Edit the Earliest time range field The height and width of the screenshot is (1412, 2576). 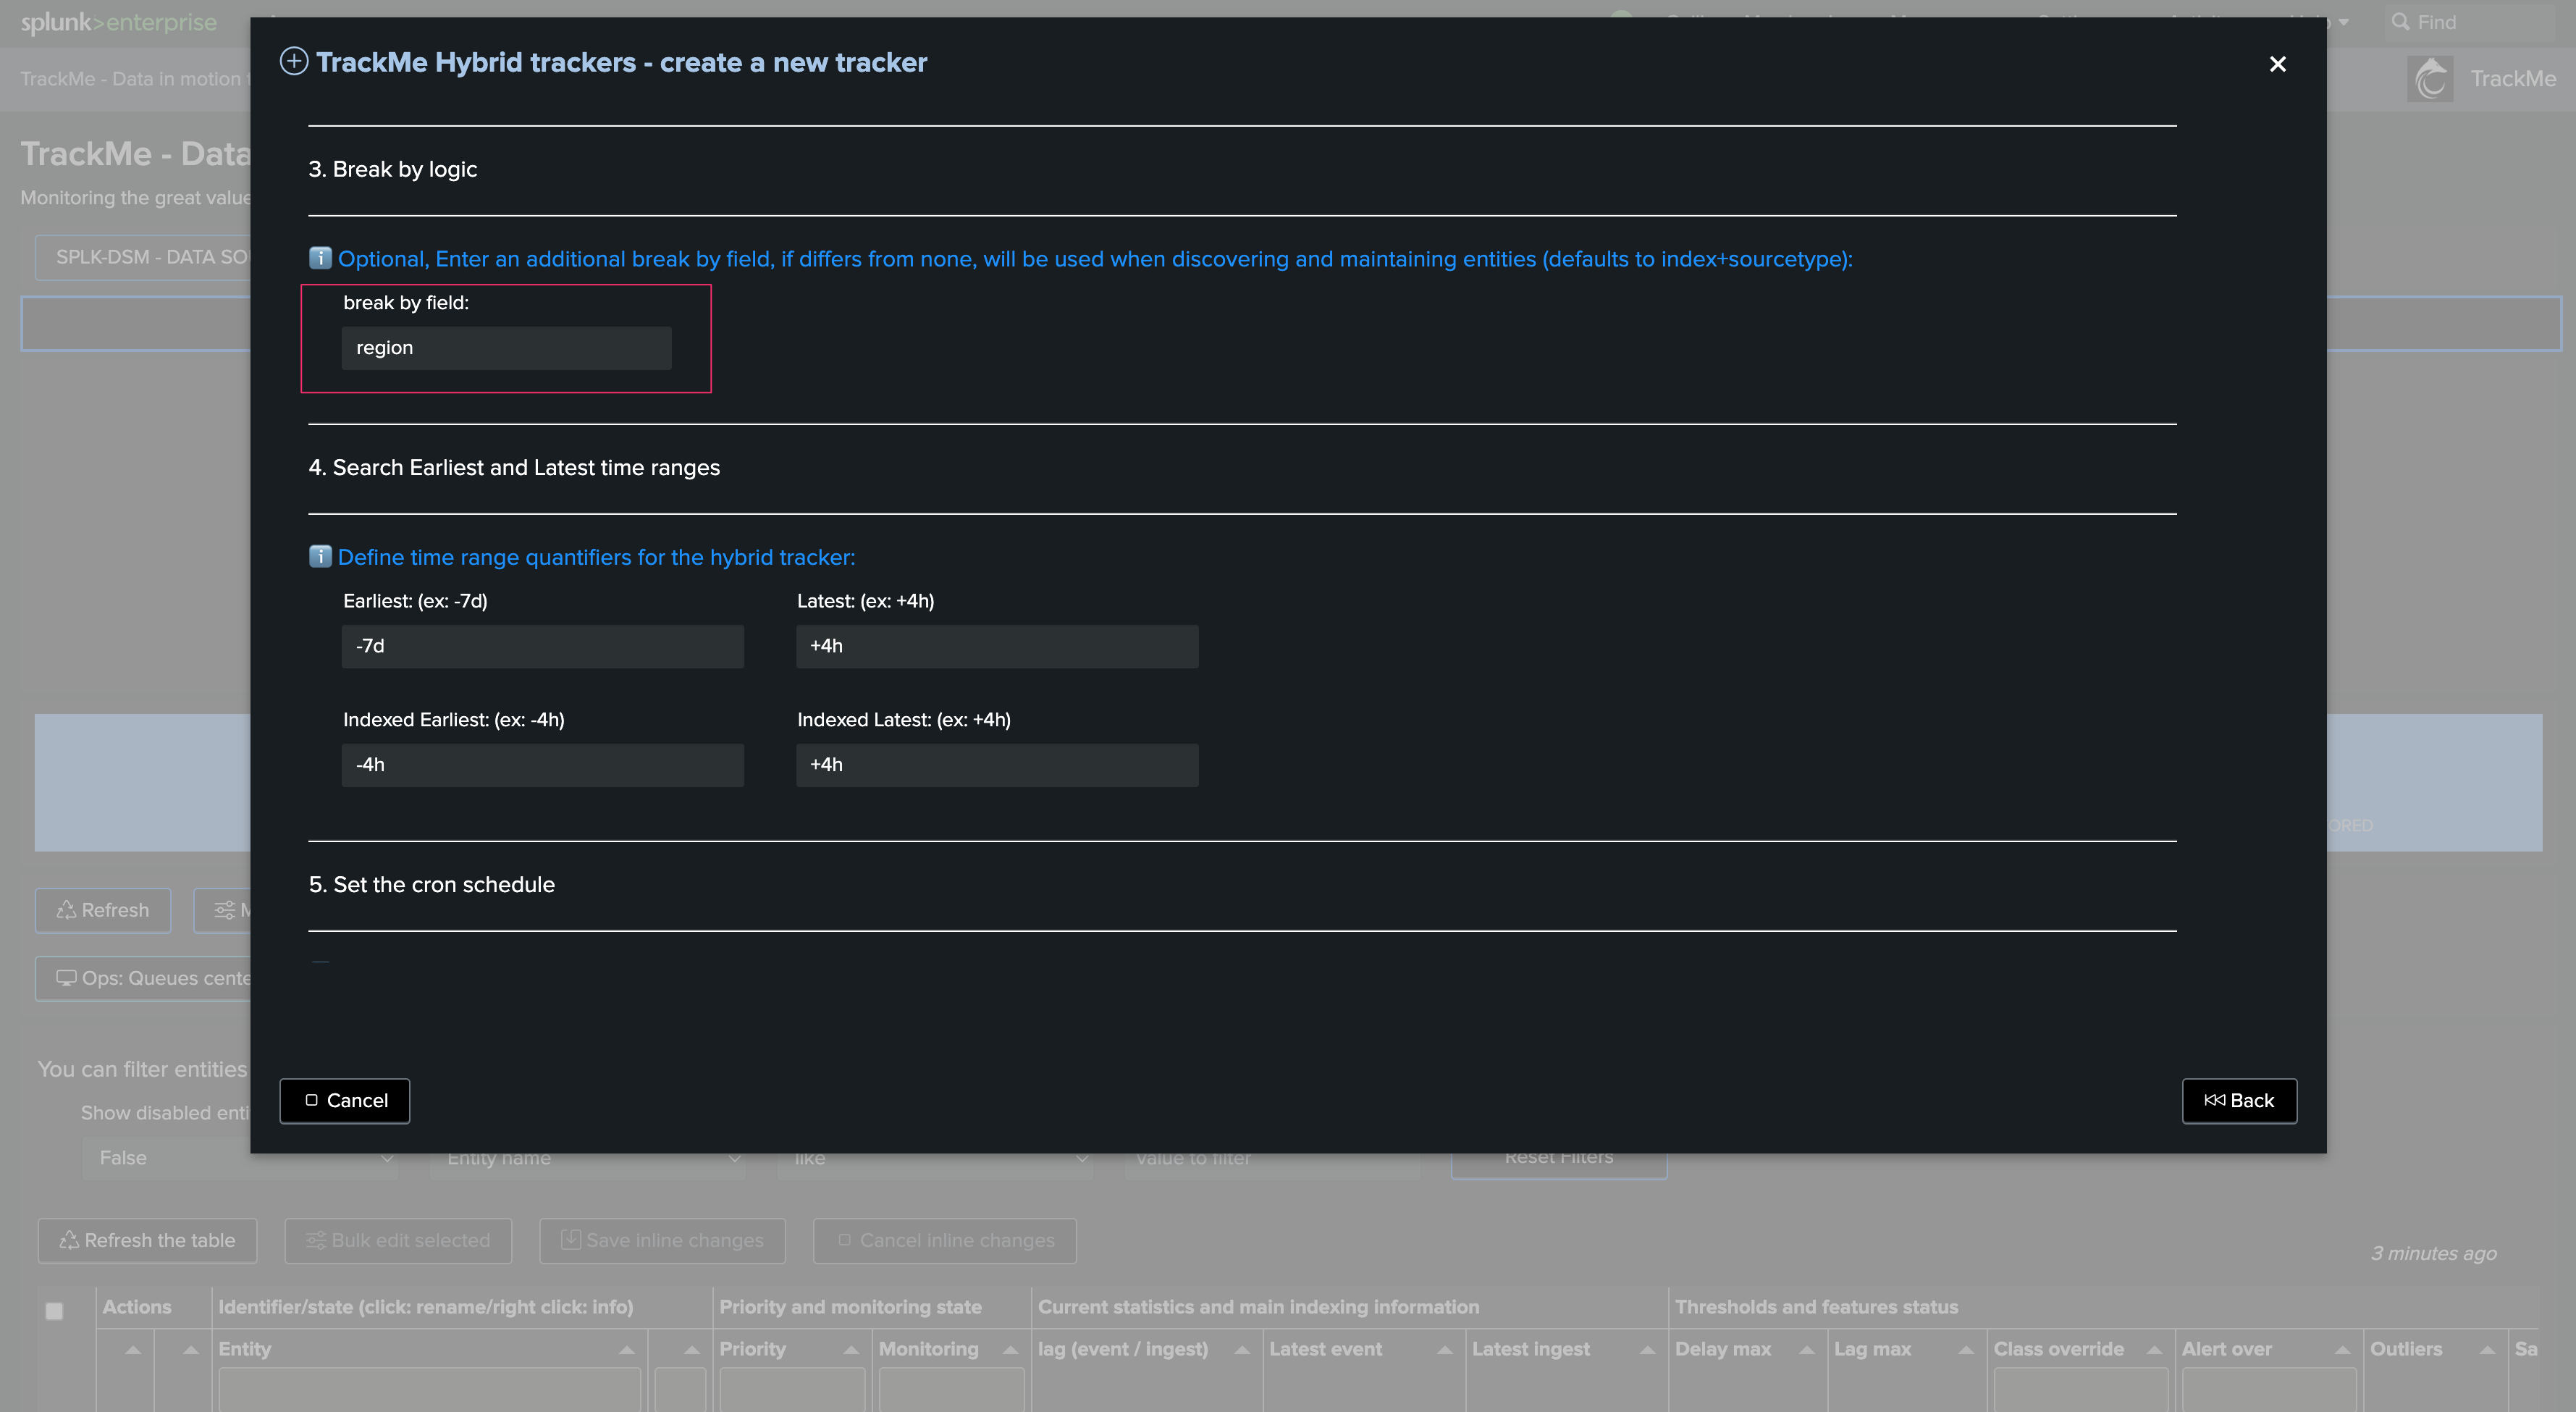(542, 646)
